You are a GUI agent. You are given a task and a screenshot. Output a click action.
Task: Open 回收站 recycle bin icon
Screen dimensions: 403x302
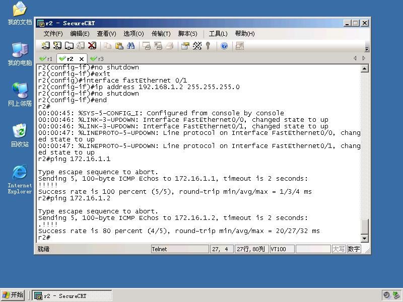20,135
